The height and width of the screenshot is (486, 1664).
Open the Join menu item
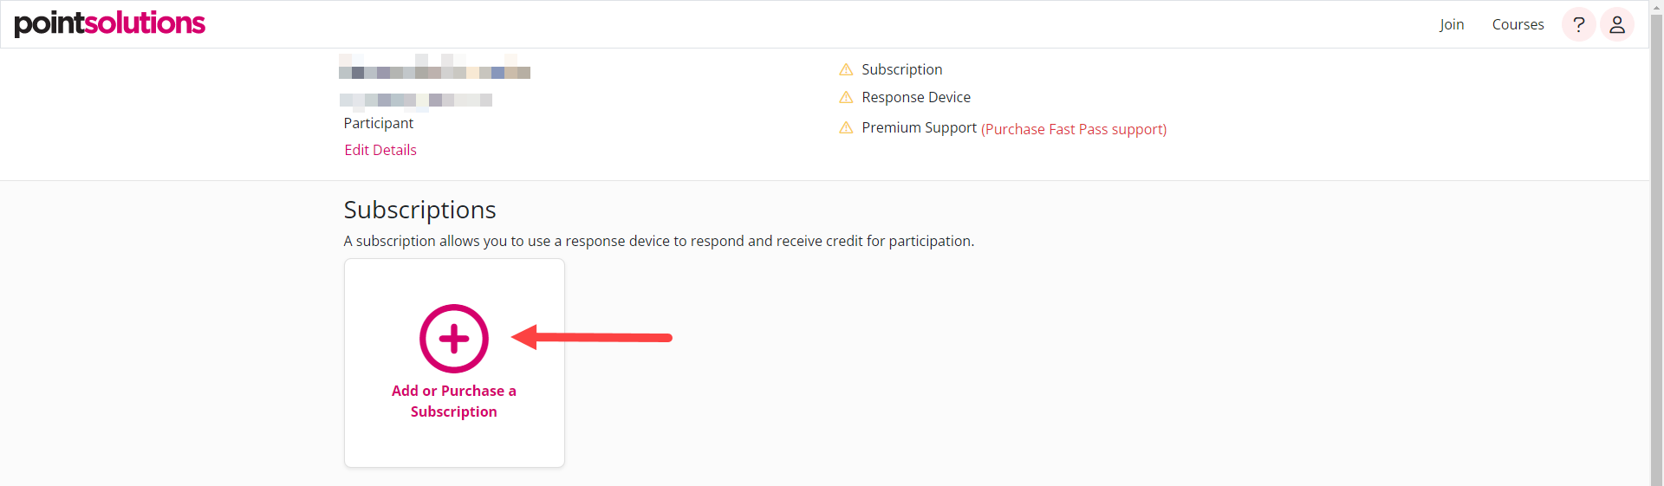1452,24
